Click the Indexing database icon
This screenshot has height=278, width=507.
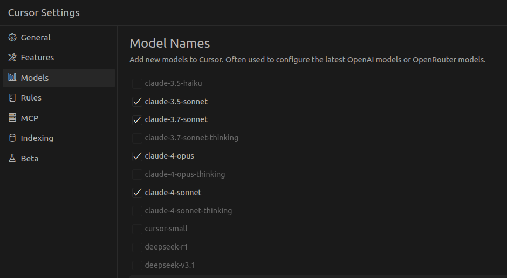[x=12, y=138]
